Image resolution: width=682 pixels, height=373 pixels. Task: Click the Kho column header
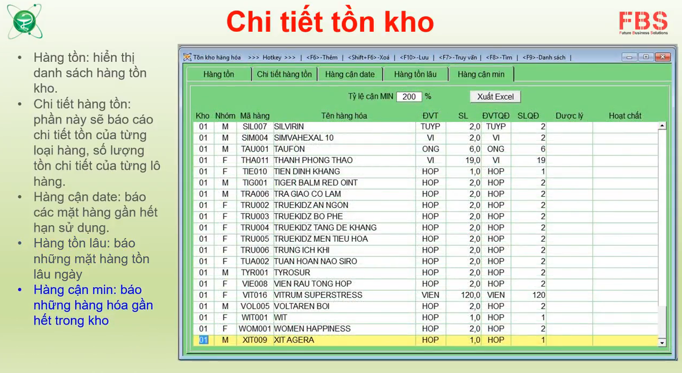click(x=203, y=116)
